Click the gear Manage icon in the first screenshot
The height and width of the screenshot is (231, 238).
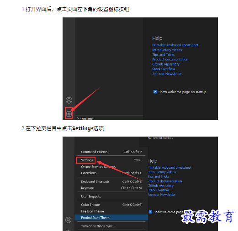(69, 114)
